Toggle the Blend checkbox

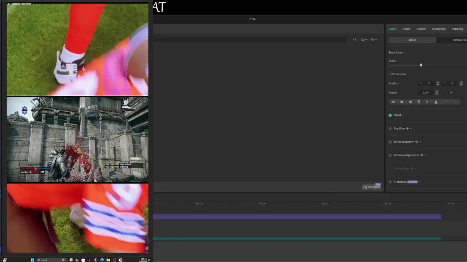[390, 115]
